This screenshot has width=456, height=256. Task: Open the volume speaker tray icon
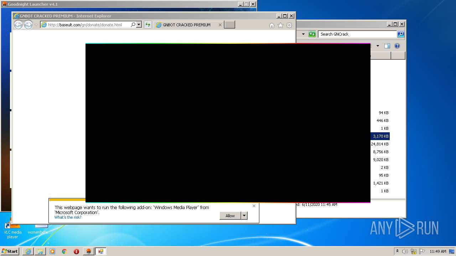[x=405, y=251]
